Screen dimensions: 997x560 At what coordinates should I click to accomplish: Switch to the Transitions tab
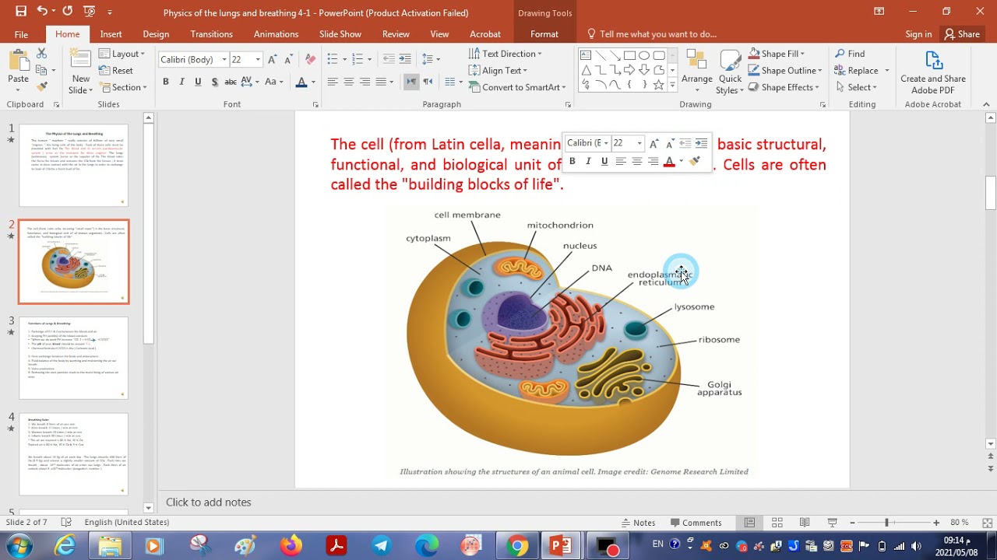tap(212, 34)
